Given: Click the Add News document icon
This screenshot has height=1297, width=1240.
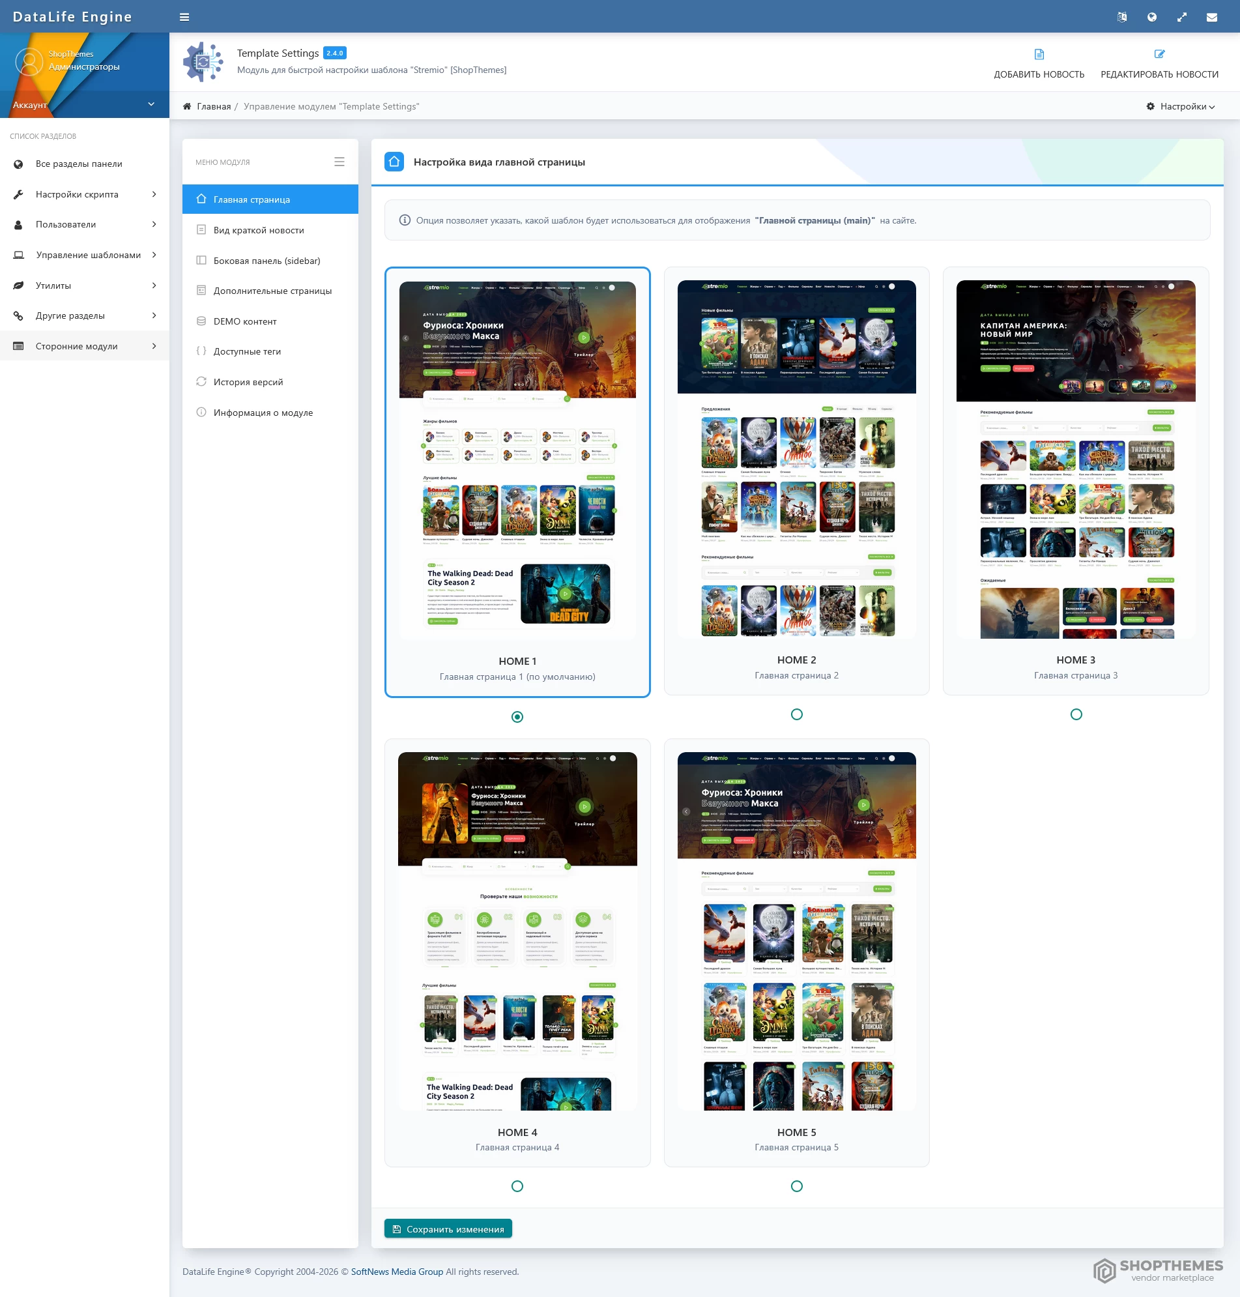Looking at the screenshot, I should [1039, 54].
